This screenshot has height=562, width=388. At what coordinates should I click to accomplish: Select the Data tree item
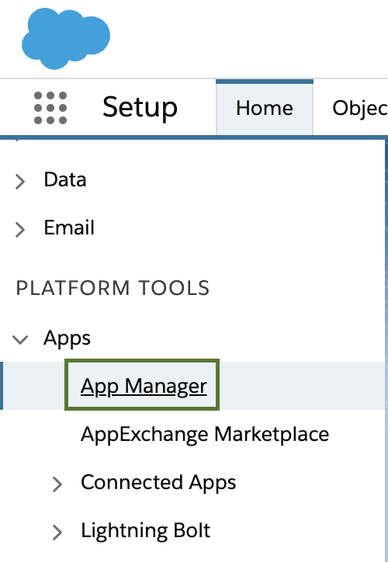click(65, 179)
